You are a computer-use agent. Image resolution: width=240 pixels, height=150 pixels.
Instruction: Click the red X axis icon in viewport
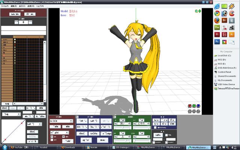pos(190,106)
